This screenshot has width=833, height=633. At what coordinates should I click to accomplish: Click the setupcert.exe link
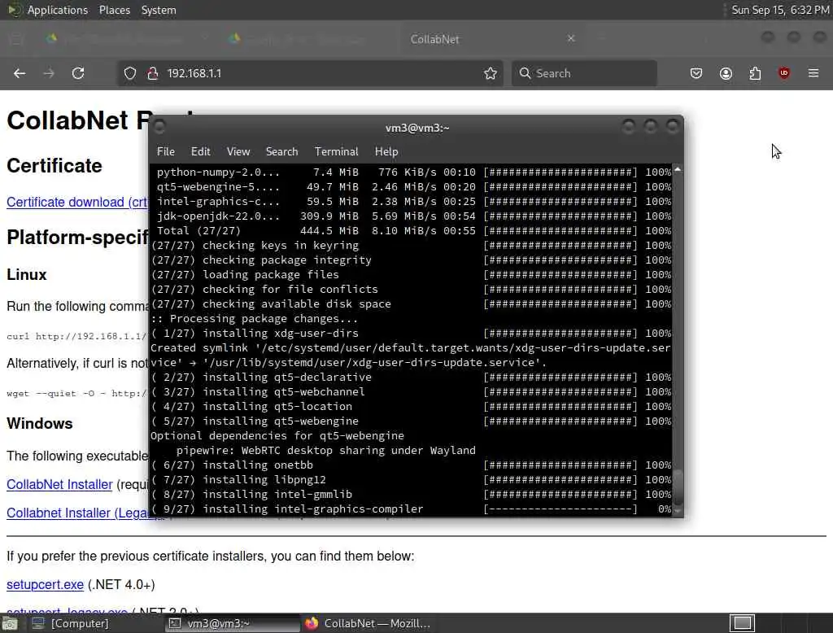click(46, 585)
